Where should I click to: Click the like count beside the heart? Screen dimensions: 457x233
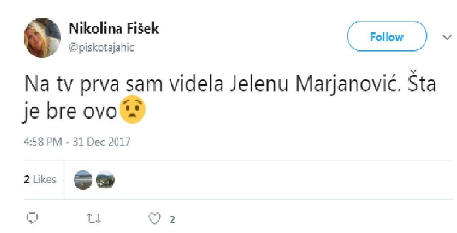tap(172, 220)
